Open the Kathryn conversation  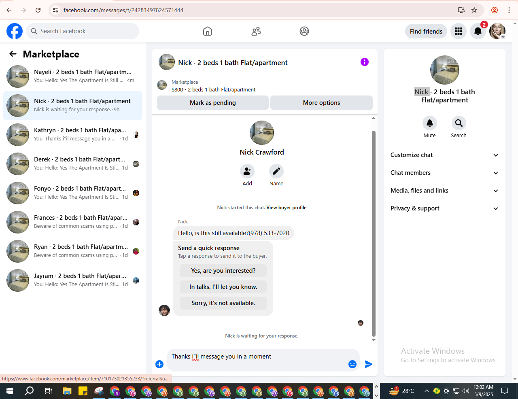pyautogui.click(x=73, y=135)
